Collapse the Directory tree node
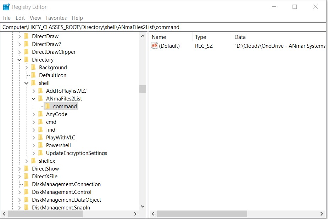328x219 pixels. [20, 60]
